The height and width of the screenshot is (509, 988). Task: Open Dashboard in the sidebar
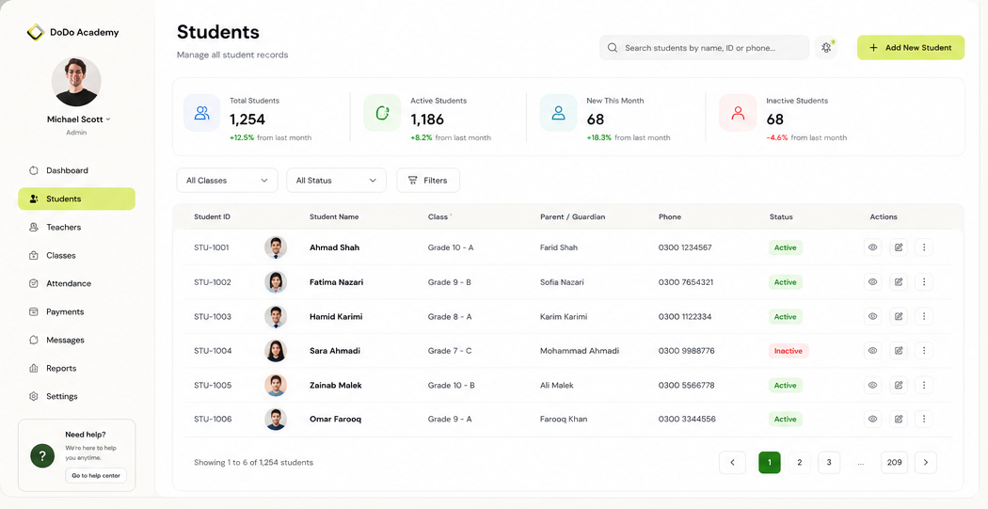(76, 170)
